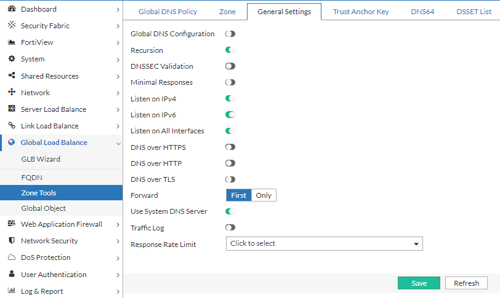
Task: Click the Shared Resources share icon
Action: [11, 76]
